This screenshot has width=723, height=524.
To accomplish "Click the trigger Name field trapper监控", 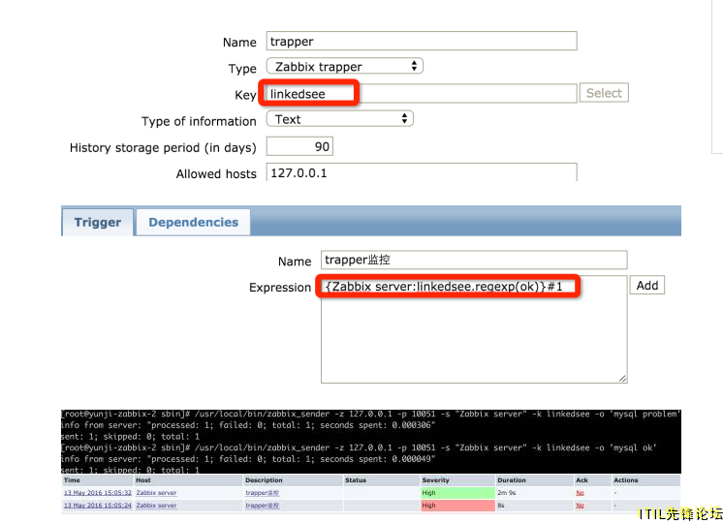I will tap(474, 260).
